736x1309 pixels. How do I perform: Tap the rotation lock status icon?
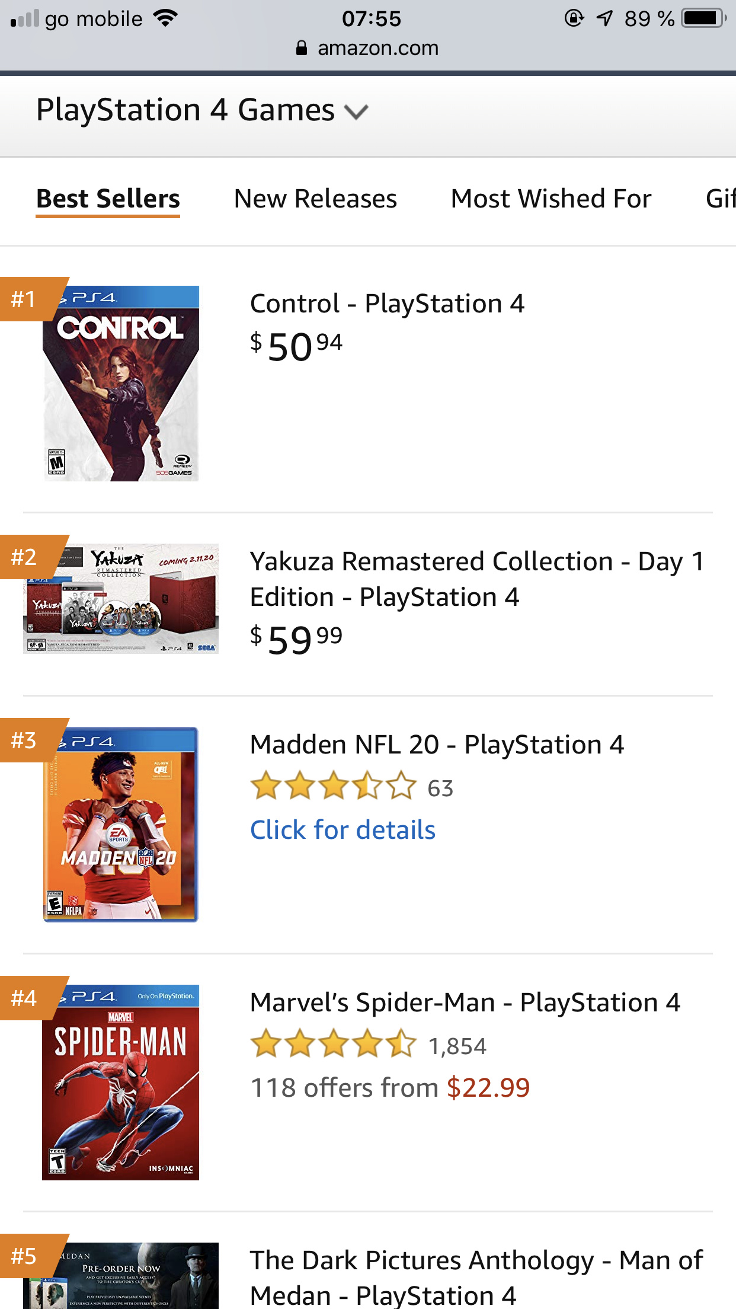point(574,18)
